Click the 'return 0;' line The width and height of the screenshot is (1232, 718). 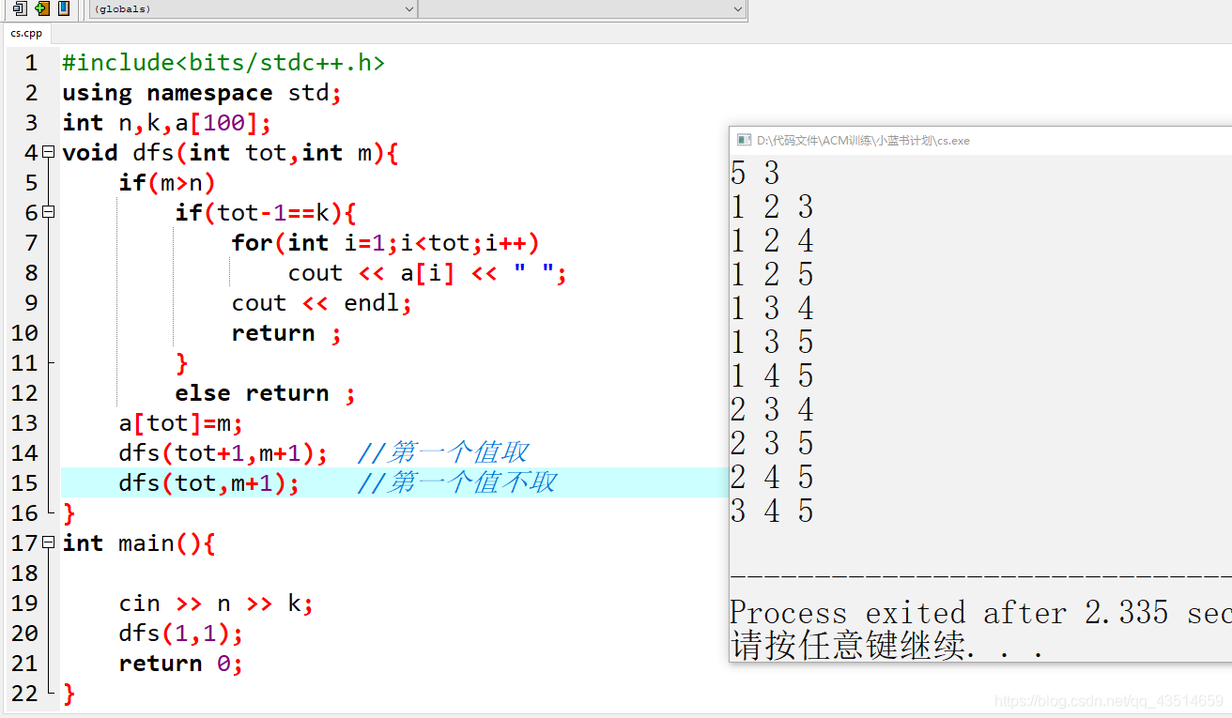(x=181, y=664)
